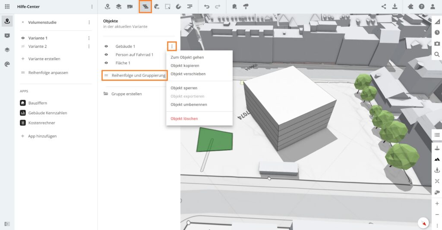Open options menu for Variante 1
442x230 pixels.
point(89,38)
